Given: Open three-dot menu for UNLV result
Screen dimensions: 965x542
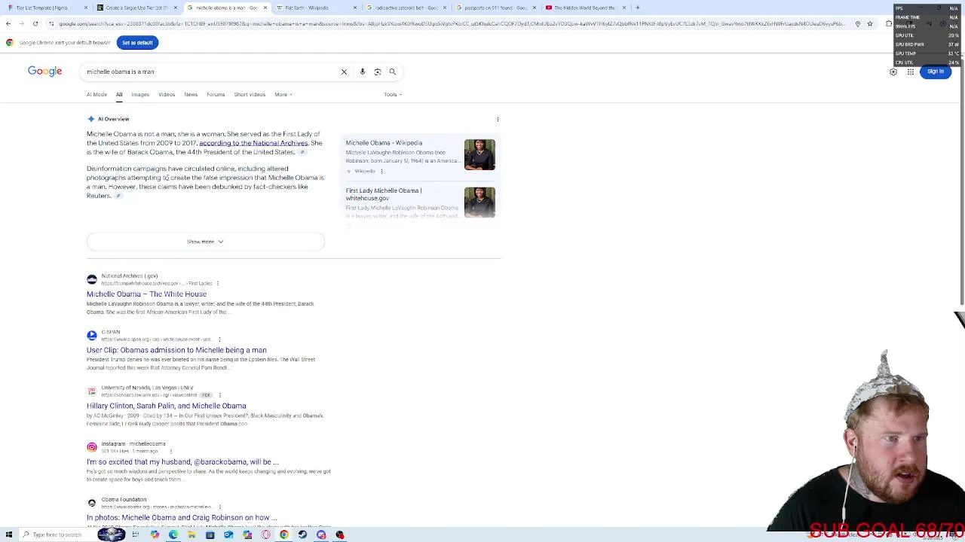Looking at the screenshot, I should point(220,395).
